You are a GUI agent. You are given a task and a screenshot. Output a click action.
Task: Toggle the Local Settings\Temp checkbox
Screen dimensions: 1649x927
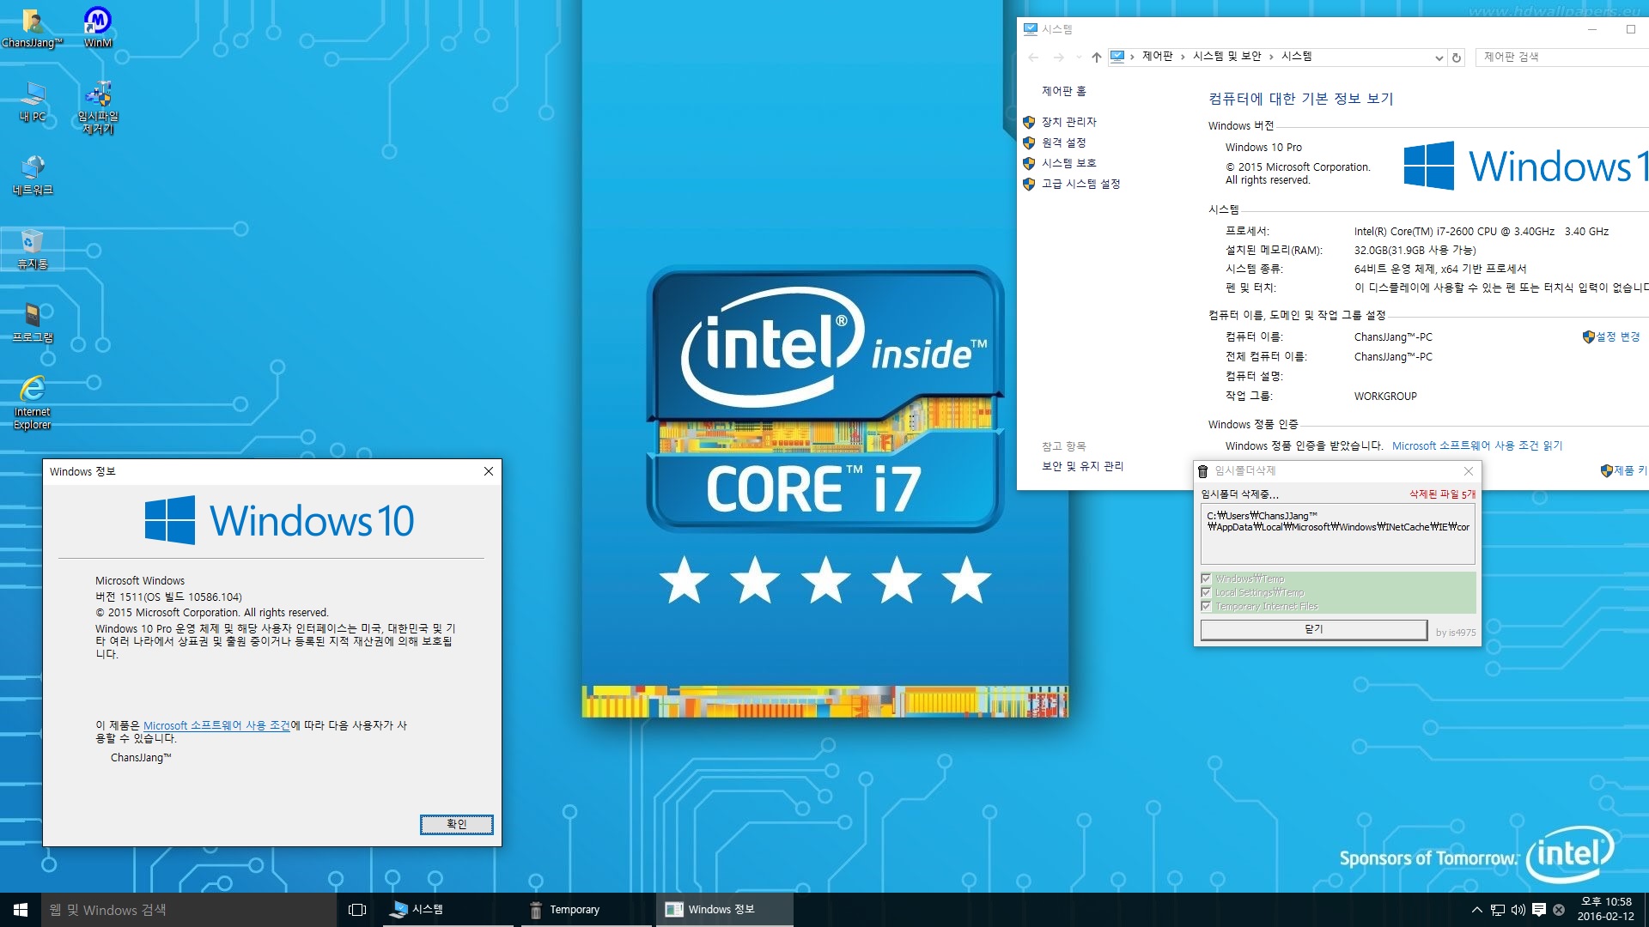(x=1206, y=592)
